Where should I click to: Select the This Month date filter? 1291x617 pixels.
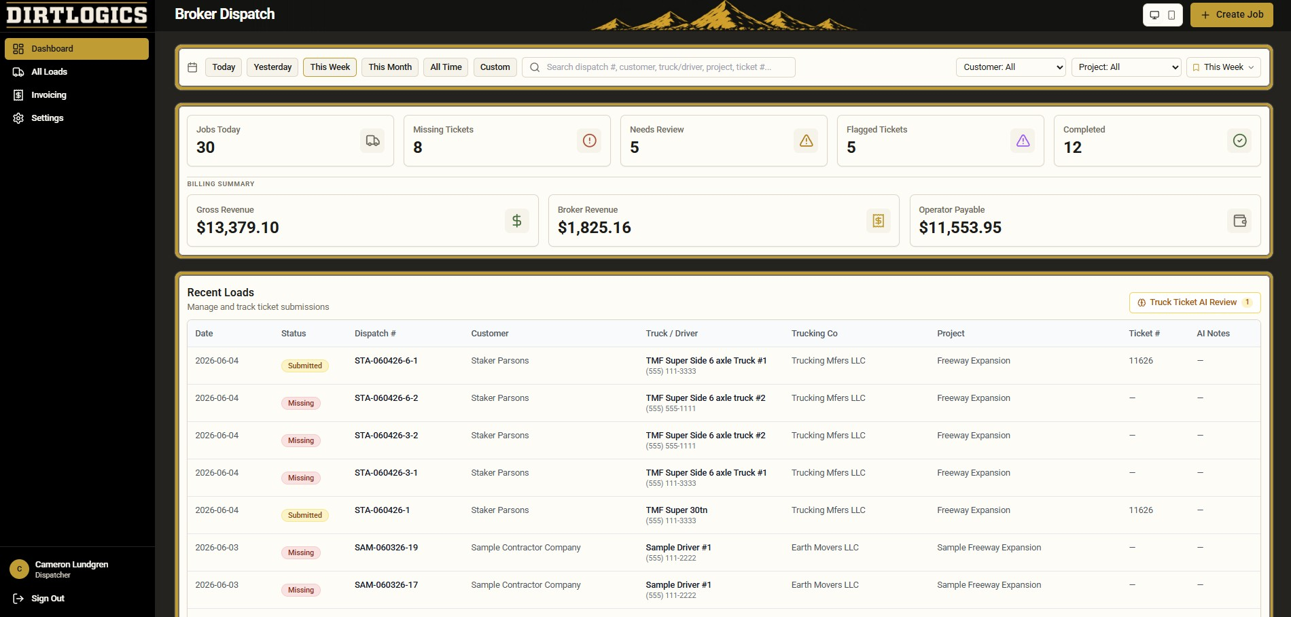[x=390, y=67]
